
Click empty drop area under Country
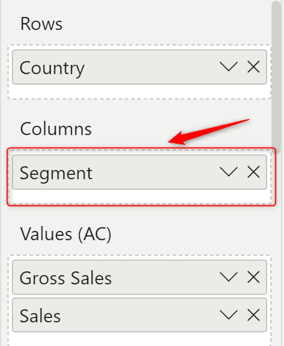139,92
